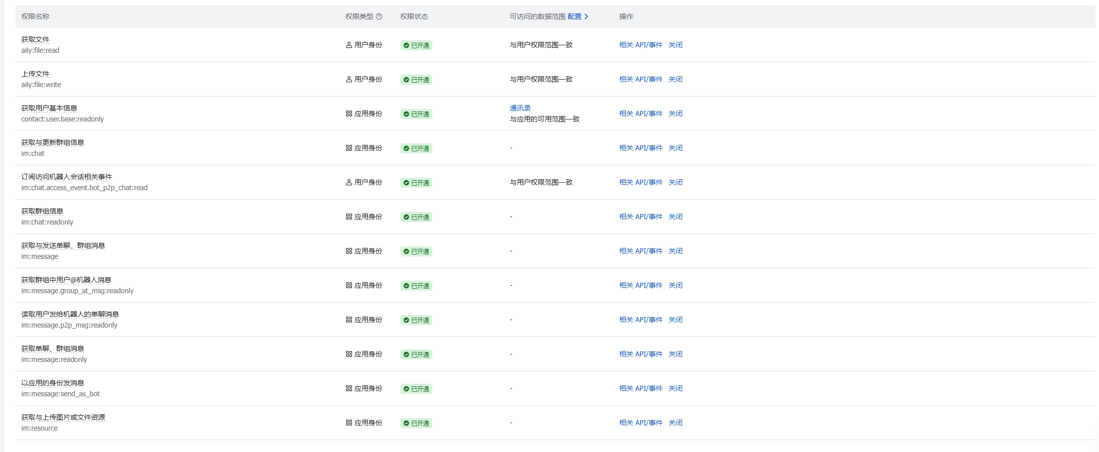Click permission name 获取群组中用户@机器人消息
Image resolution: width=1099 pixels, height=452 pixels.
pos(66,280)
